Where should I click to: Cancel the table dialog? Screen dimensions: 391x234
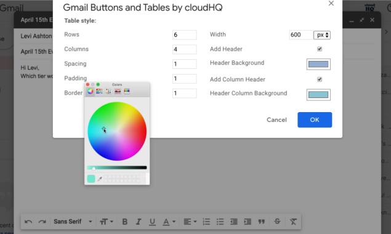tap(276, 119)
